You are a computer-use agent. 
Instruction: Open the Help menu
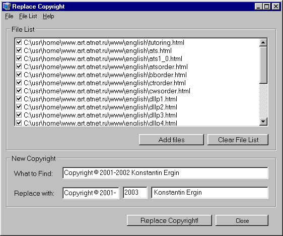(48, 16)
